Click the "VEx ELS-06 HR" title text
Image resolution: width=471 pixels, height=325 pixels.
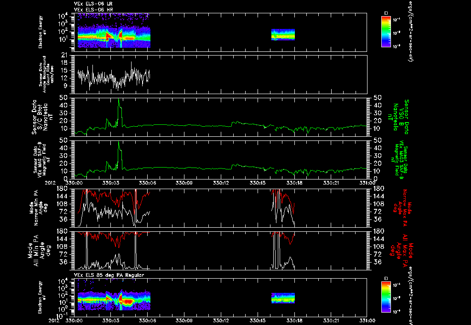coord(93,10)
